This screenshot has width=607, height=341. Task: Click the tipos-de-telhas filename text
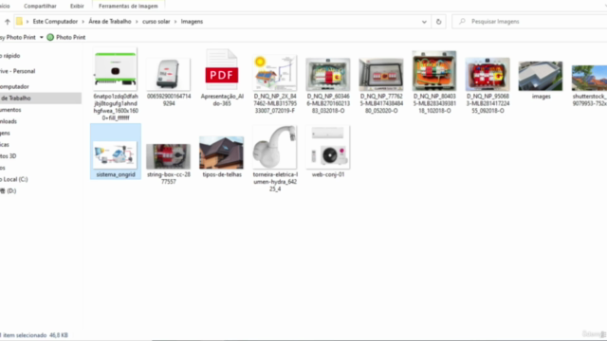222,174
